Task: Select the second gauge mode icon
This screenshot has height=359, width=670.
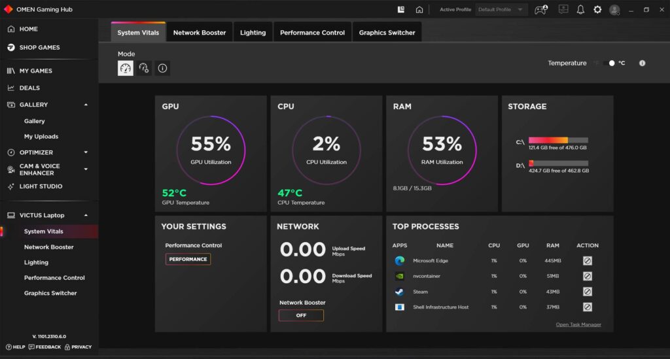Action: coord(144,68)
